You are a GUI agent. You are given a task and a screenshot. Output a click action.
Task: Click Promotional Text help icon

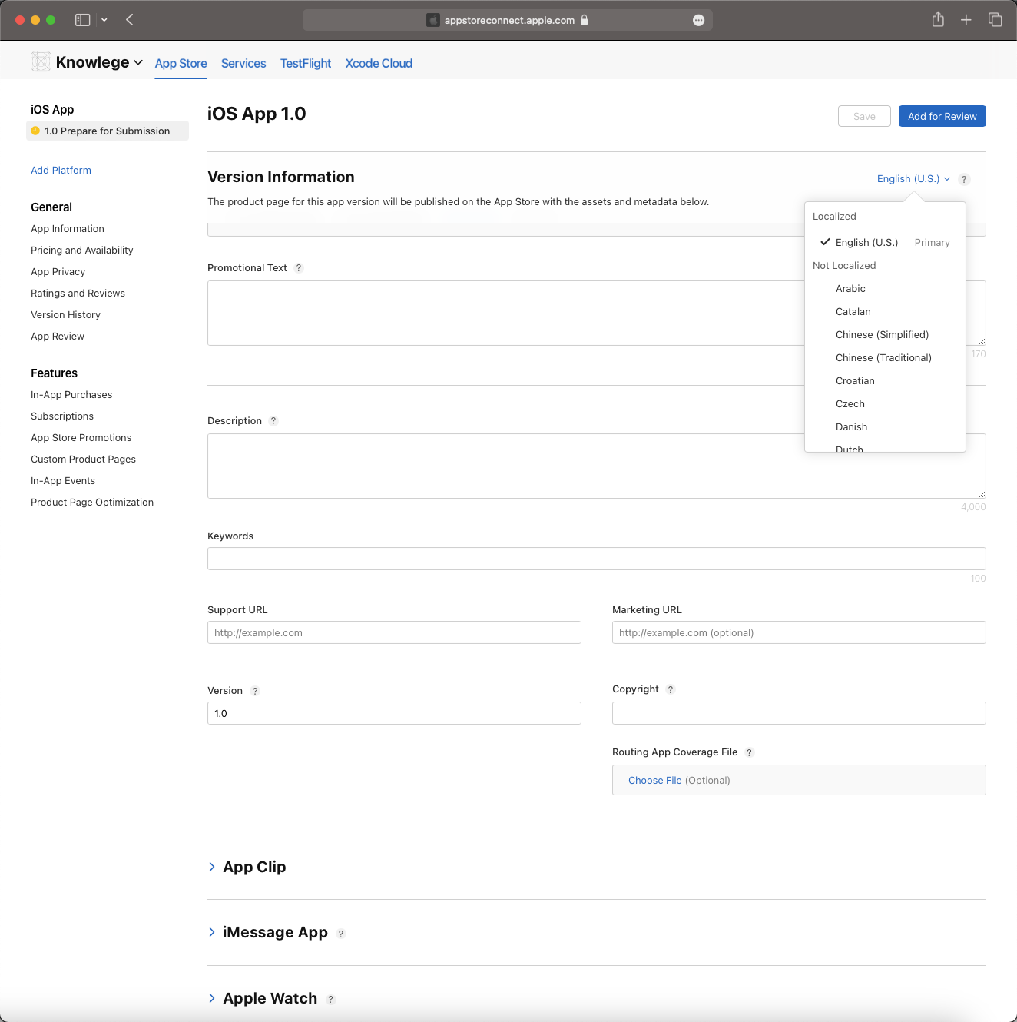click(299, 268)
